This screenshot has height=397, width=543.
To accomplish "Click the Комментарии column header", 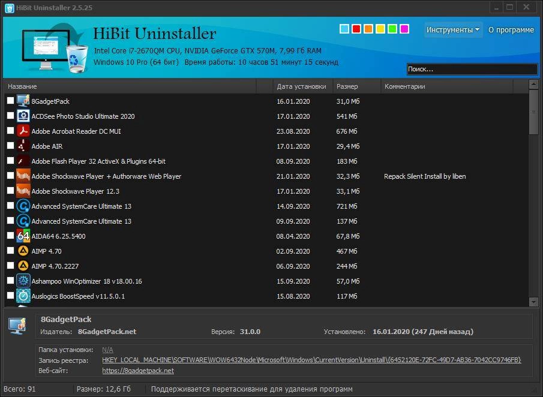I will tap(447, 86).
